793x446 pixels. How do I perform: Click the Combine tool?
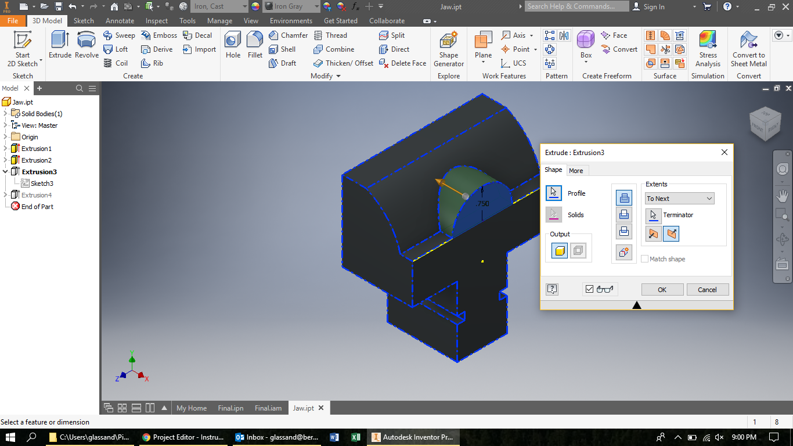[334, 49]
